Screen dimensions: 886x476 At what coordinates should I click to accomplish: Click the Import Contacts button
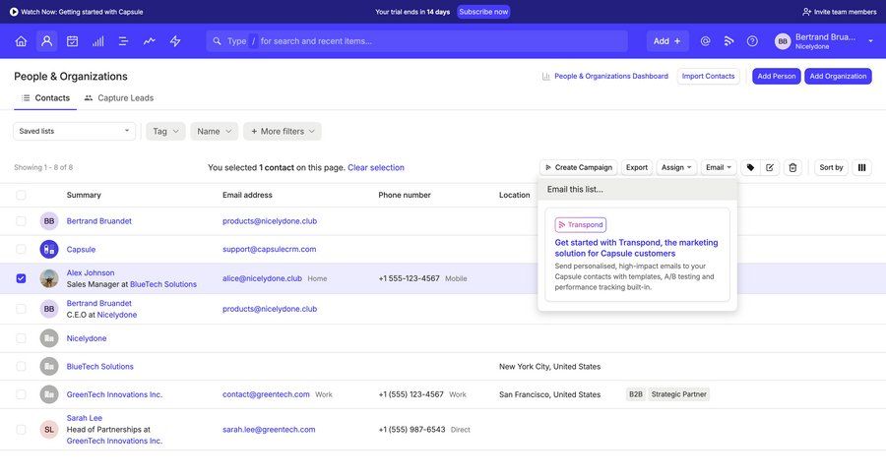tap(708, 76)
